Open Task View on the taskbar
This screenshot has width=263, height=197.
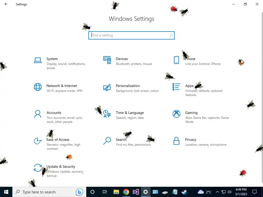[105, 192]
